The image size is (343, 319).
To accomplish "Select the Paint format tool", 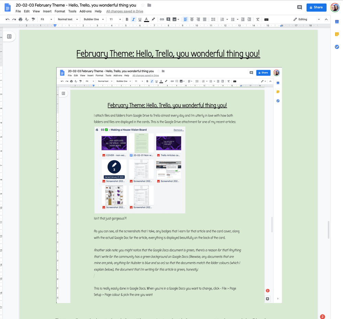I will point(33,19).
